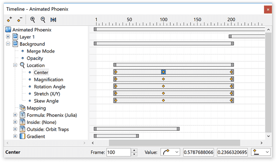Viewport: 277px width, 162px height.
Task: Select the Center property row
Action: 41,72
